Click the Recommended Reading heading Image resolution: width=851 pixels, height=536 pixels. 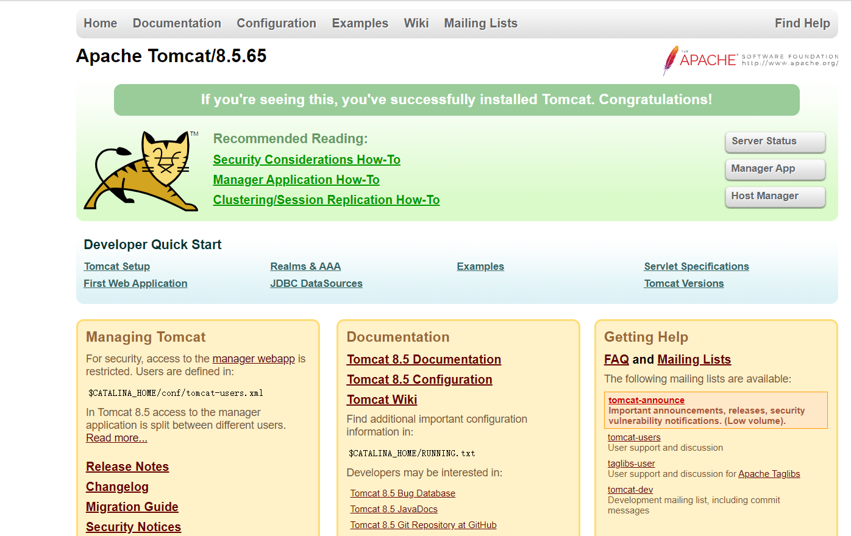(x=290, y=139)
